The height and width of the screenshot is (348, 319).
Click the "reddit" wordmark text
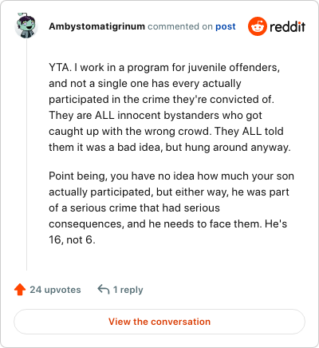tap(287, 26)
